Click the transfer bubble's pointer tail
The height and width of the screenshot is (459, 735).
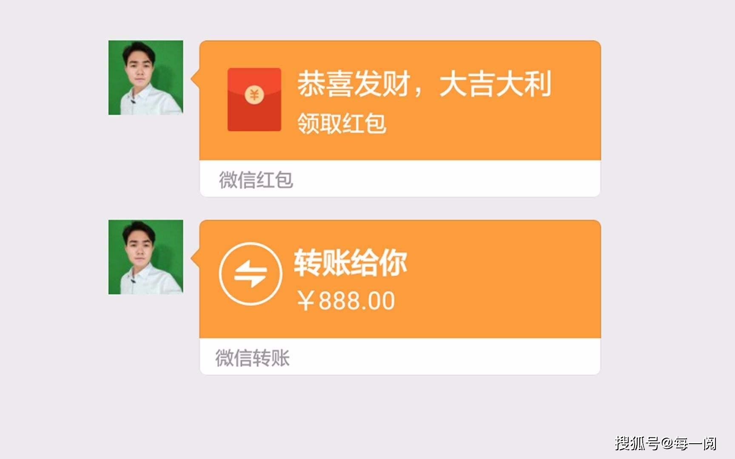point(195,258)
